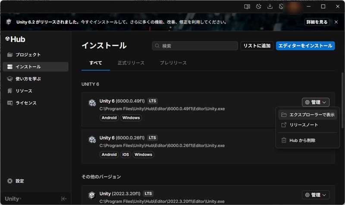The width and height of the screenshot is (345, 205).
Task: Click the 詳細を見る button
Action: pyautogui.click(x=317, y=22)
